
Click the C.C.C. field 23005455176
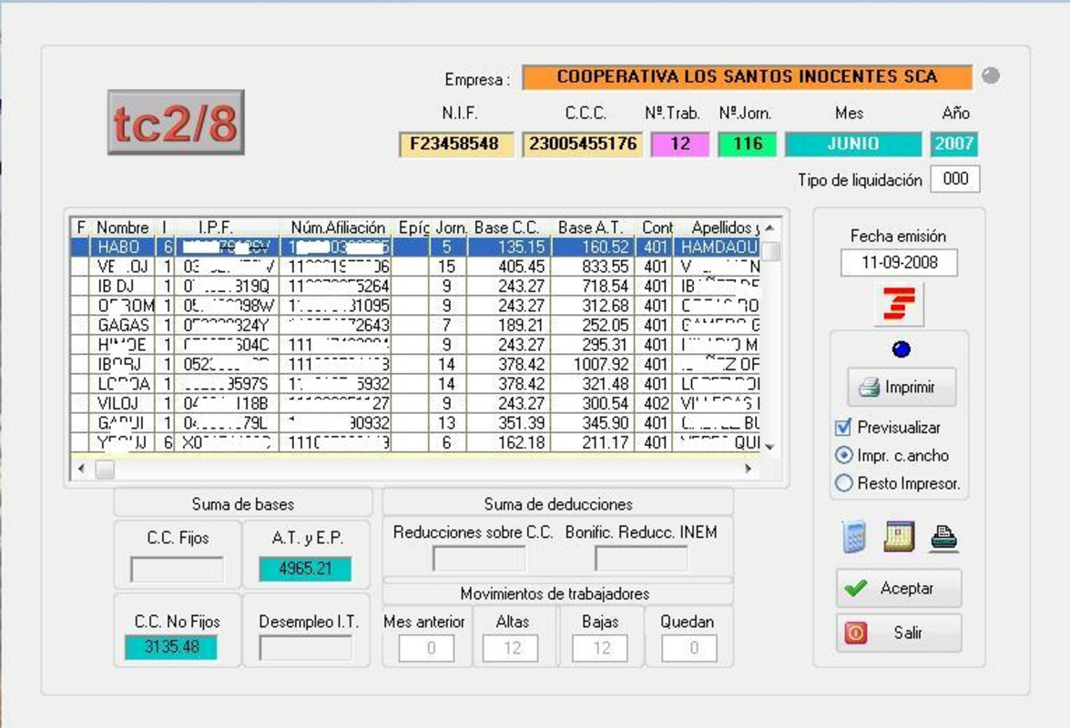click(583, 144)
